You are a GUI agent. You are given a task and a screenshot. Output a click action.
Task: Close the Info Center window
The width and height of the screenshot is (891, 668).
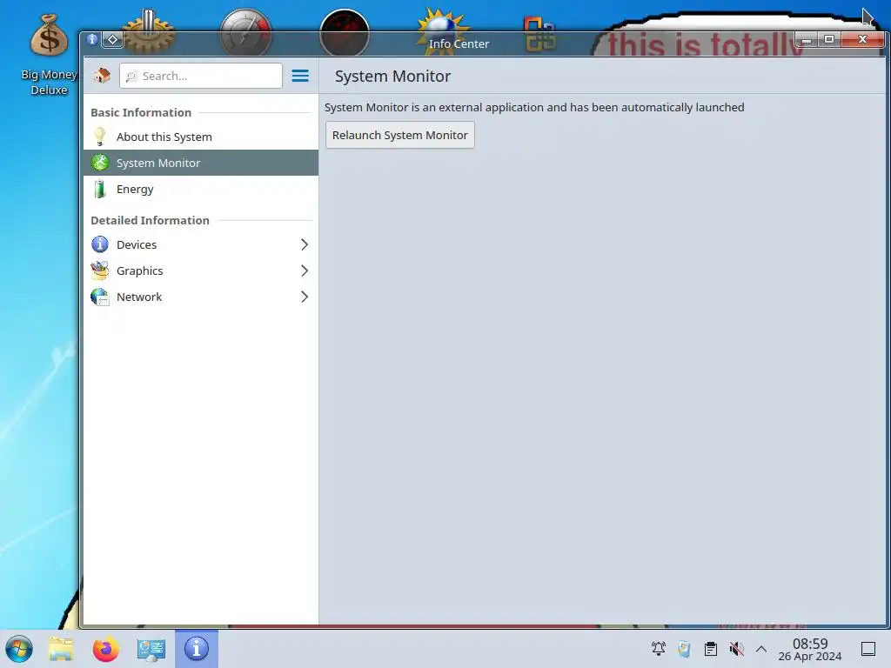pos(862,40)
